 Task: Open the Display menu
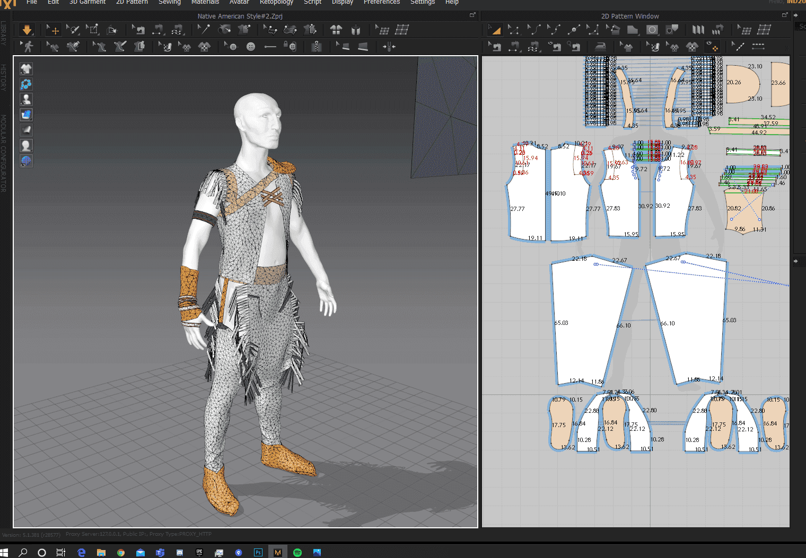click(x=343, y=3)
